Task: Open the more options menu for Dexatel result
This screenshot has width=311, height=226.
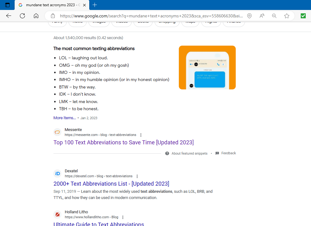Action: coord(137,176)
